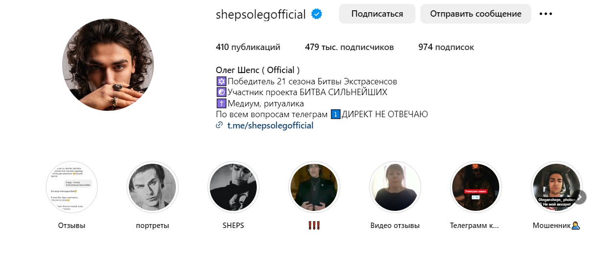View 479 тыс. подписчиков followers list
The height and width of the screenshot is (253, 610).
tap(349, 48)
